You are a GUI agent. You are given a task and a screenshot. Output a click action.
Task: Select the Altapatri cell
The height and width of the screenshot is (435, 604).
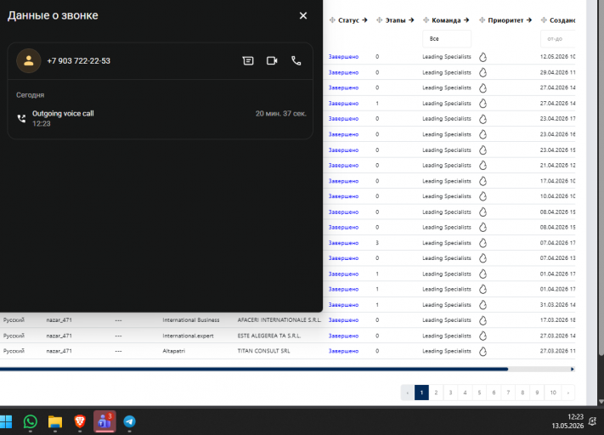pos(174,351)
